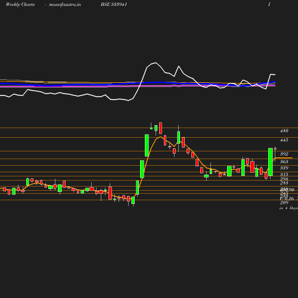
Task: Click the 315 price level label
Action: [x=284, y=175]
